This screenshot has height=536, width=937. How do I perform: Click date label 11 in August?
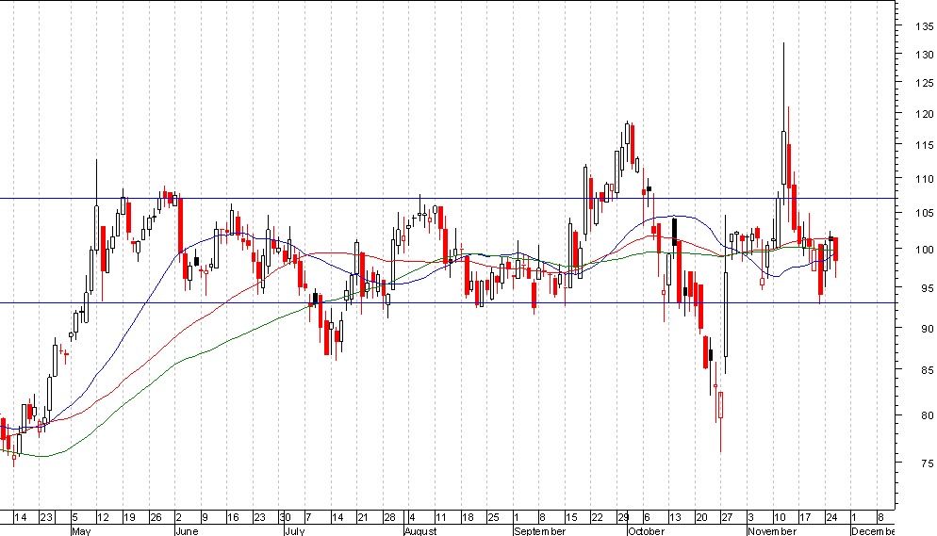click(x=441, y=517)
